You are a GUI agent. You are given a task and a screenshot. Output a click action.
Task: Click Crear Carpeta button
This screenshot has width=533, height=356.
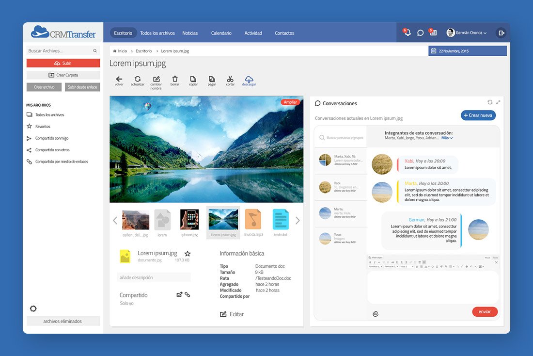63,75
